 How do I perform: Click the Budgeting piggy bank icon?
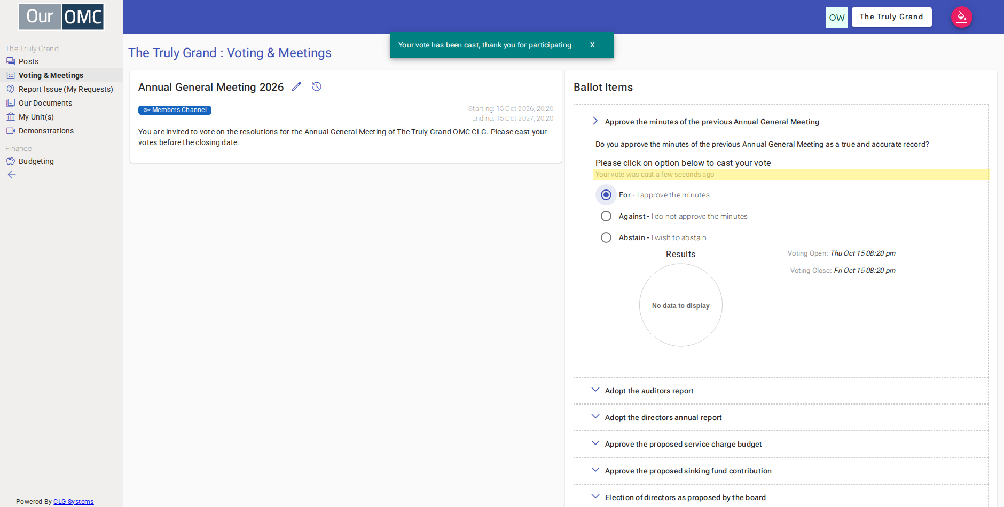pos(11,161)
